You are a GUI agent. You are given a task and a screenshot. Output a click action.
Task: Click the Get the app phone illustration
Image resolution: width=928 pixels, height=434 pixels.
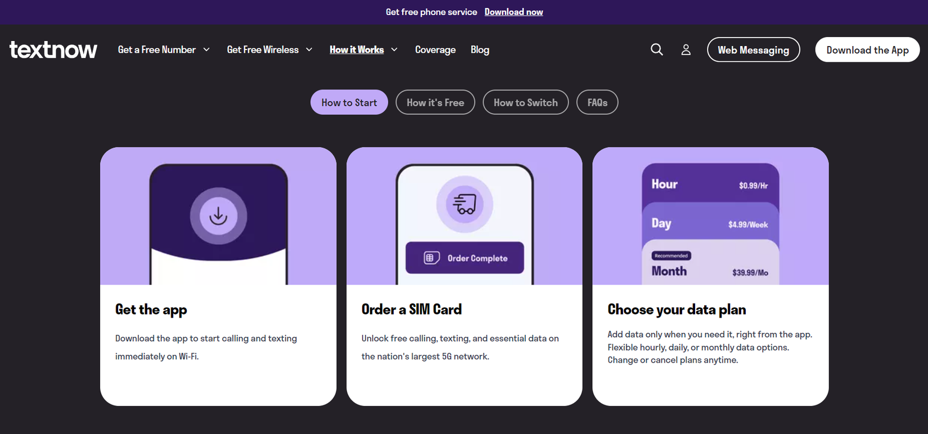point(218,224)
